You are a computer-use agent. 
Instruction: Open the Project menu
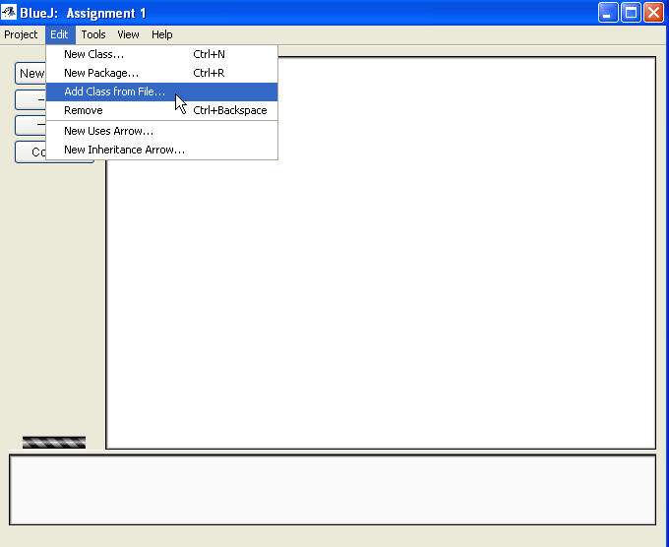tap(21, 34)
